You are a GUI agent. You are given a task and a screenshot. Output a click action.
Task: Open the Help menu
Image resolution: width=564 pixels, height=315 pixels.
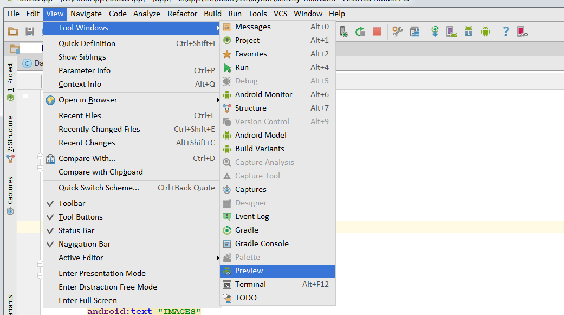coord(336,14)
